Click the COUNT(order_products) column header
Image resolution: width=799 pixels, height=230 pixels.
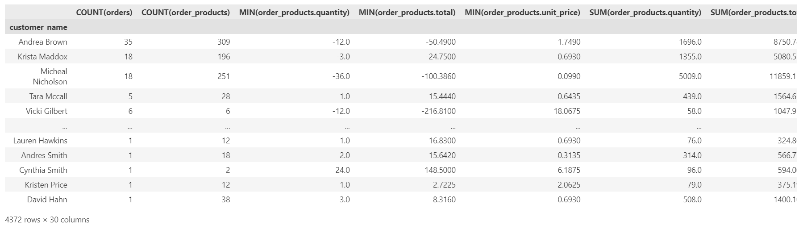(x=185, y=13)
